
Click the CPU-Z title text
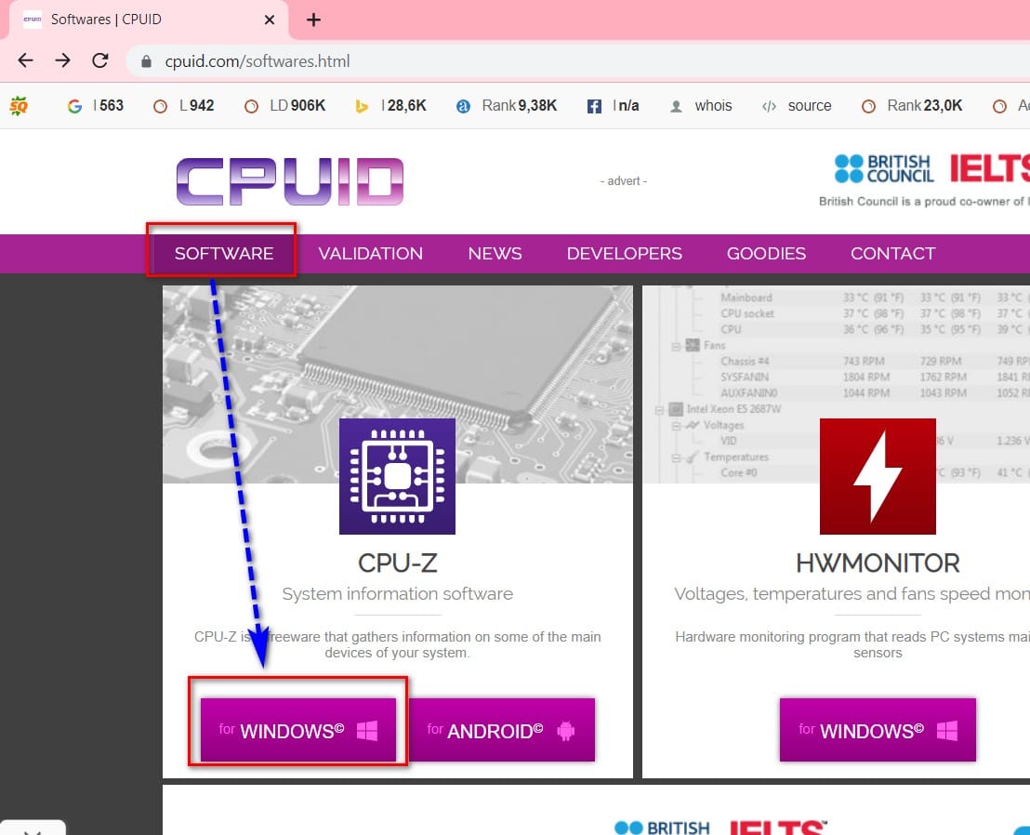point(398,563)
